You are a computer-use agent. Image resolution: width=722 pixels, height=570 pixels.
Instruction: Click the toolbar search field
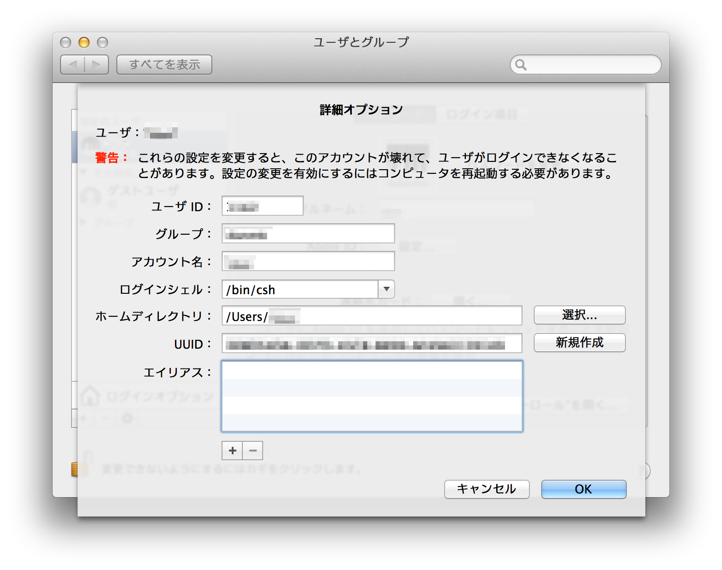[x=585, y=65]
